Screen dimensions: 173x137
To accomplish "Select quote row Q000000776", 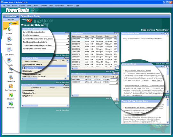I will [x=94, y=54].
